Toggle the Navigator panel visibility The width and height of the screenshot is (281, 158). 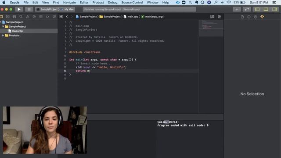point(257,9)
